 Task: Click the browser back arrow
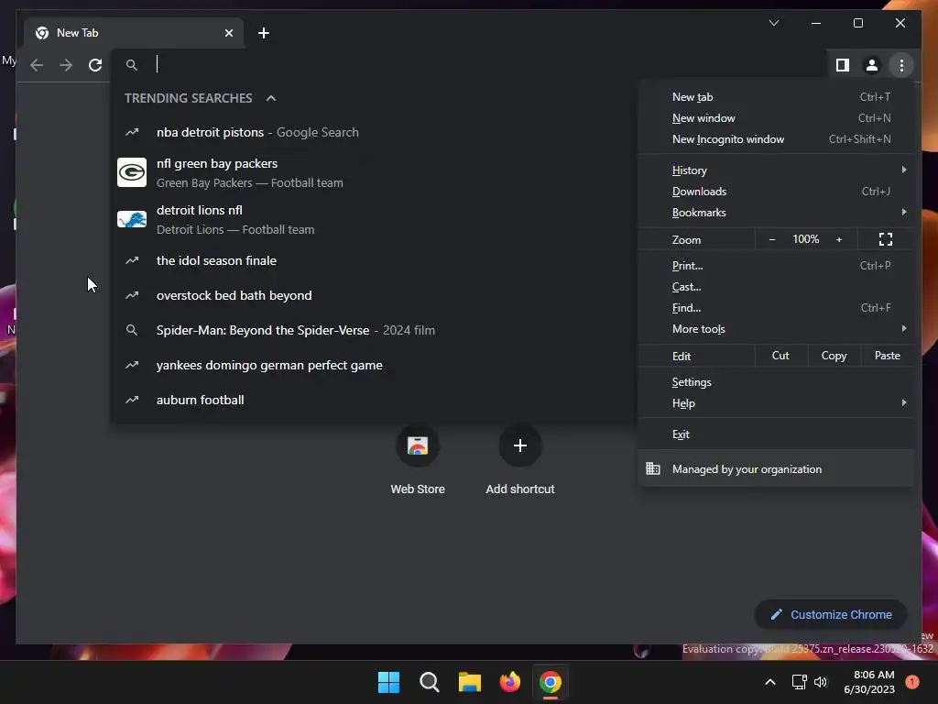37,65
